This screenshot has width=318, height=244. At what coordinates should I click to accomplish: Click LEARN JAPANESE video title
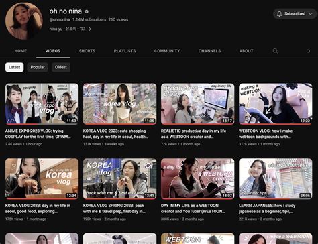[x=267, y=208]
